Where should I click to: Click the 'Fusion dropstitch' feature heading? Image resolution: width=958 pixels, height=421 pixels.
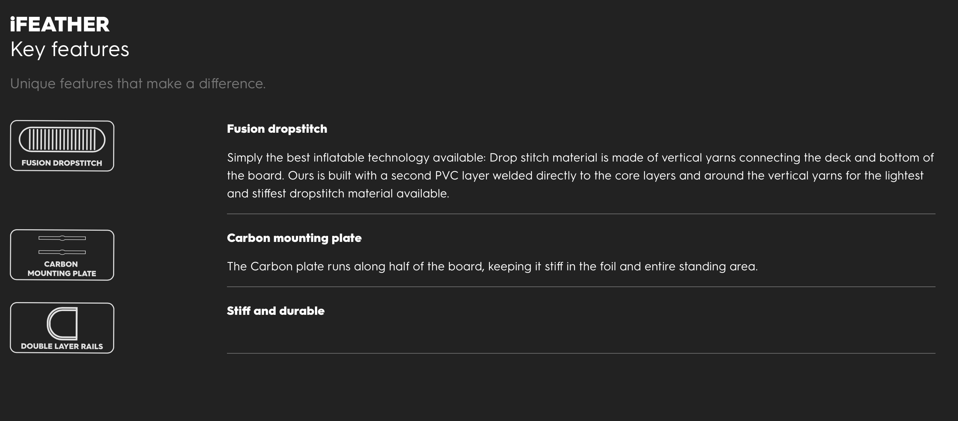277,129
